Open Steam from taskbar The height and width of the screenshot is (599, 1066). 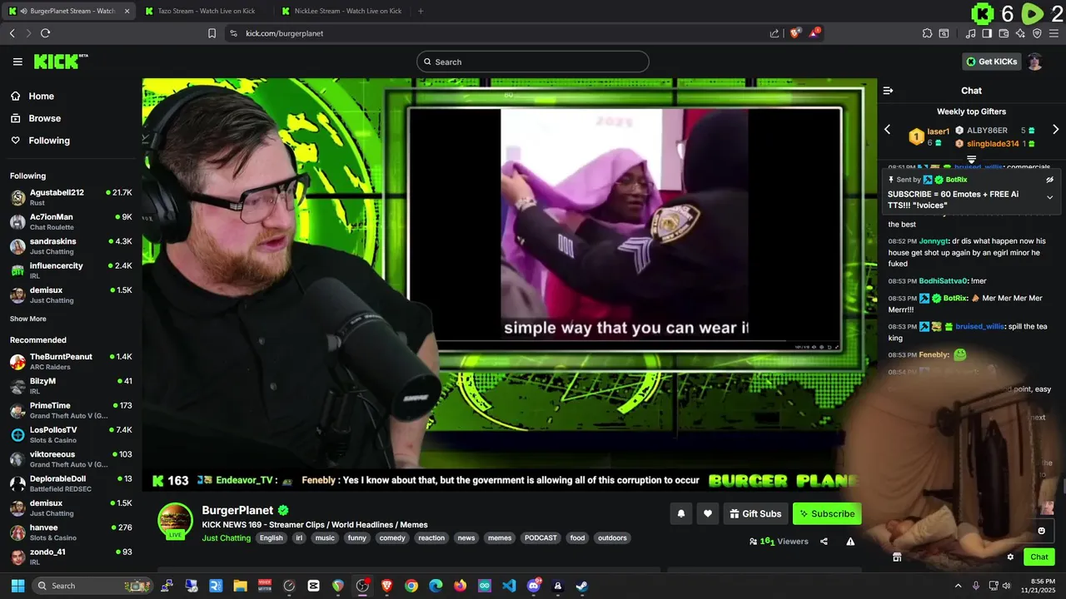point(581,586)
